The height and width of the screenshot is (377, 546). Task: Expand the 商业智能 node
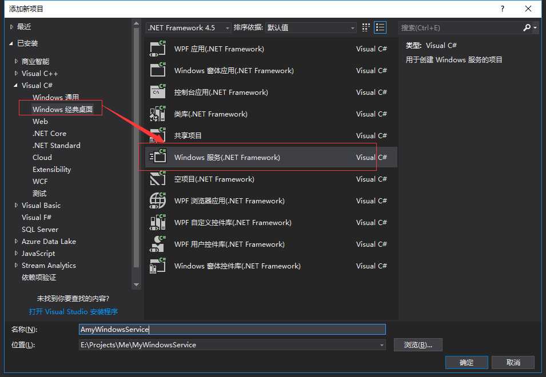coord(16,61)
